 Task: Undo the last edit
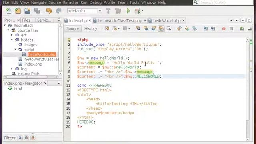click(49, 11)
